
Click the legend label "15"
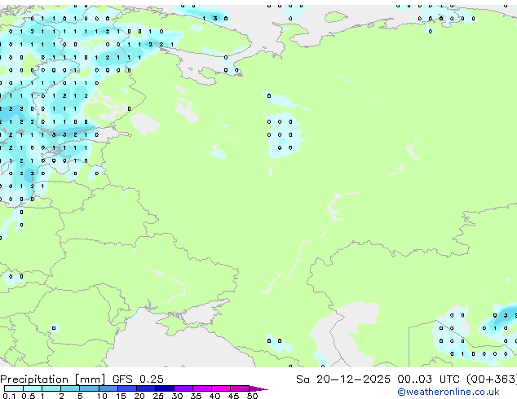pos(121,396)
